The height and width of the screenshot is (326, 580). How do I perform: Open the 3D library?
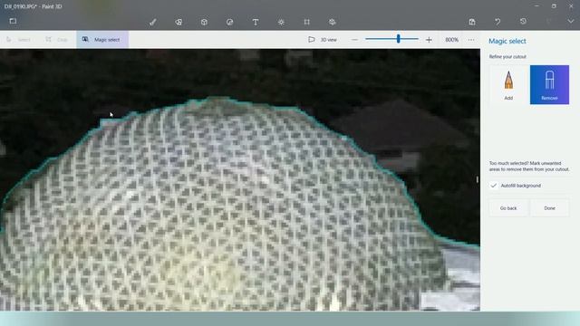click(x=333, y=22)
